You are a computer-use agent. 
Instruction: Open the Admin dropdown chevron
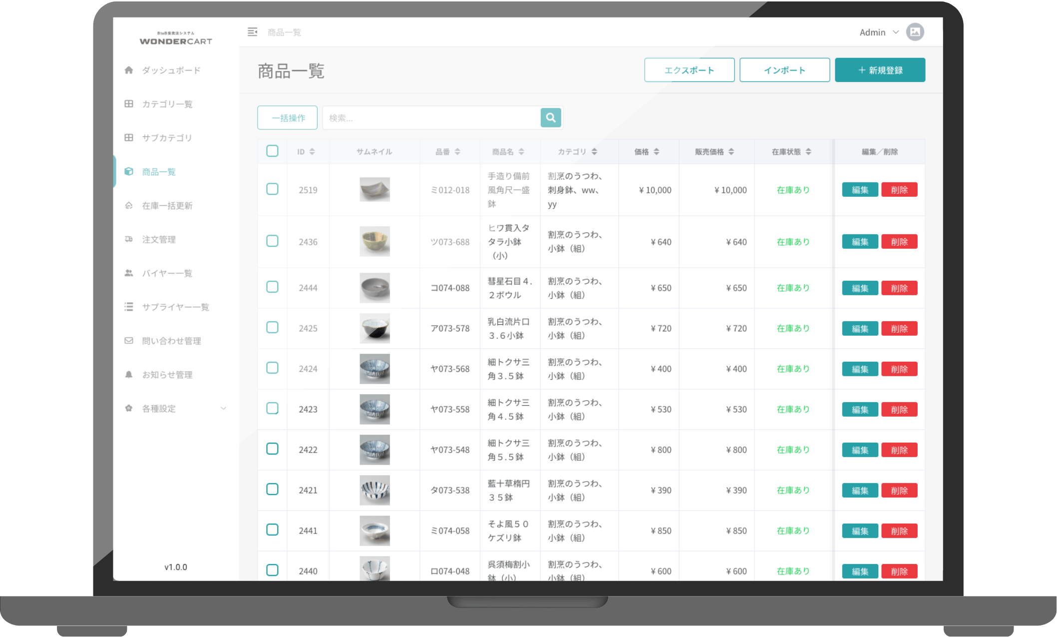(896, 32)
